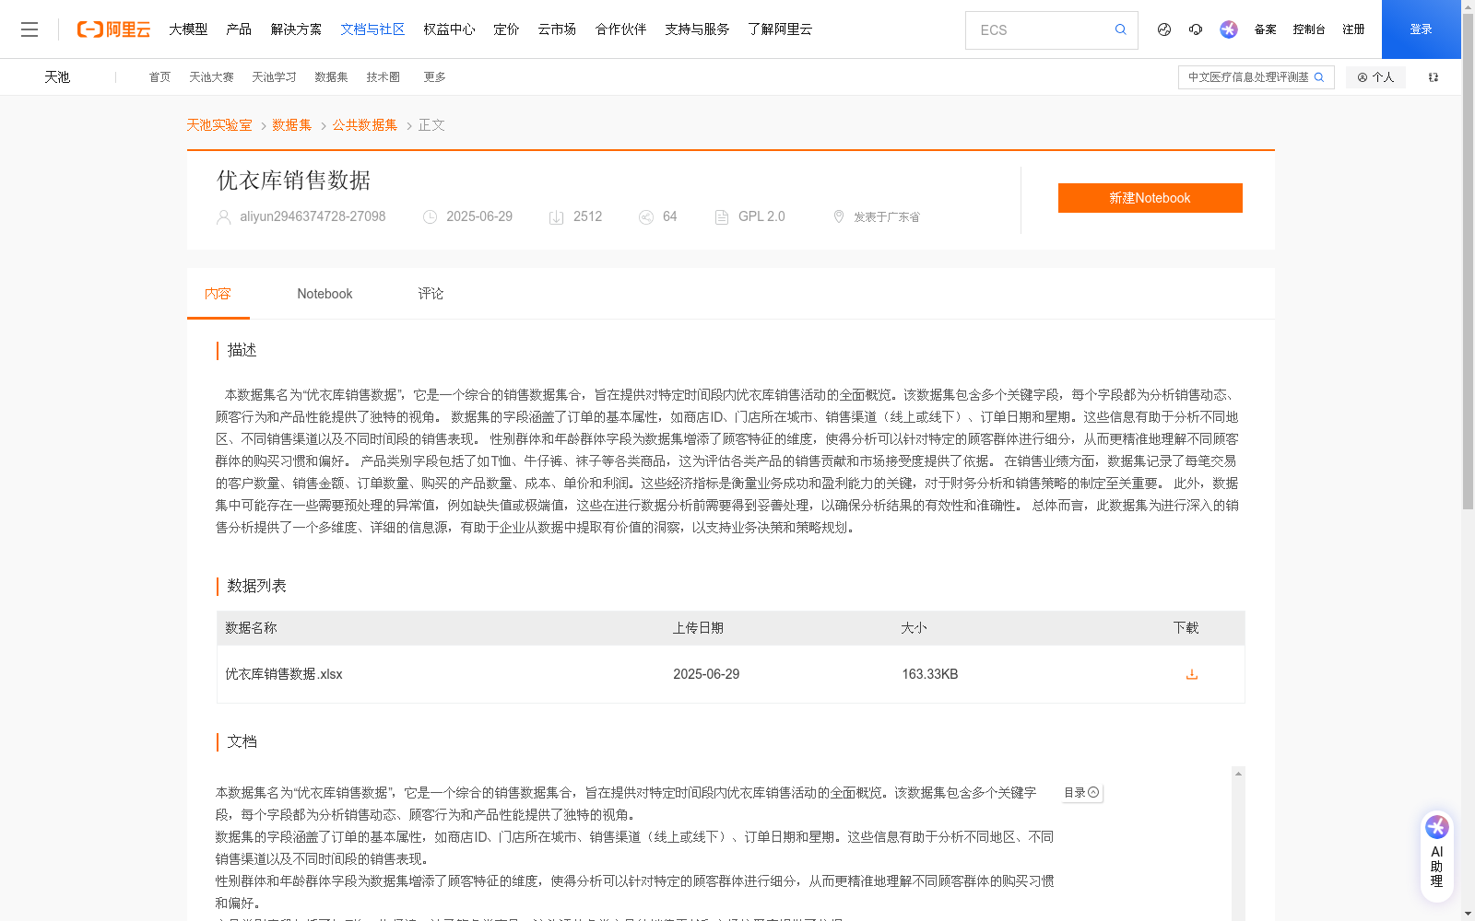
Task: Download the 优衣库销售数据.xlsx file
Action: click(1191, 674)
